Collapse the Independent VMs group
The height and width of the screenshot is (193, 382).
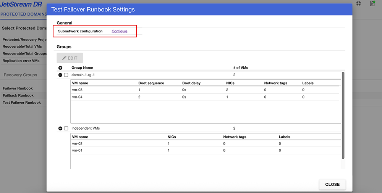pos(60,129)
